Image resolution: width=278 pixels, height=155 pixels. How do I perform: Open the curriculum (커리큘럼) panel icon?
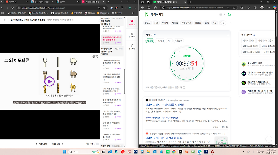pos(132,22)
